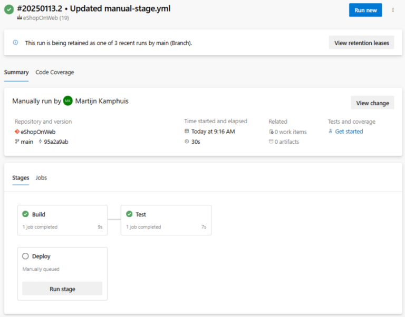Click the Deploy stage pending circle icon

(25, 256)
